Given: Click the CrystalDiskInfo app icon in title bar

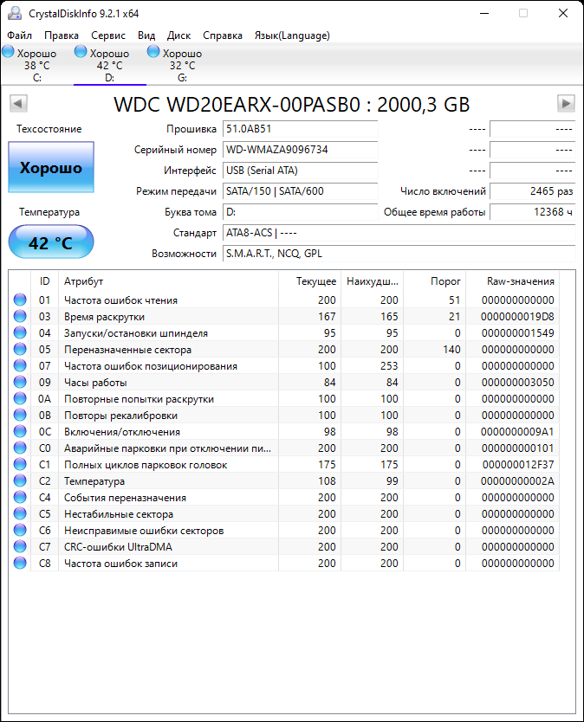Looking at the screenshot, I should point(14,13).
